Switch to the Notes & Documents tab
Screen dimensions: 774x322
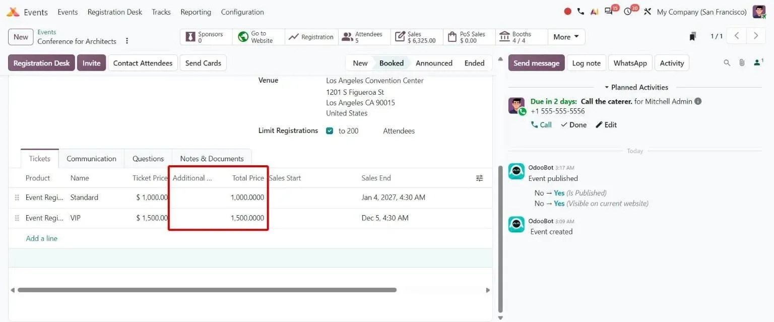(x=212, y=158)
